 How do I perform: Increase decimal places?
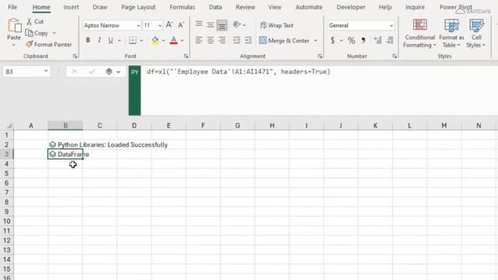coord(377,40)
